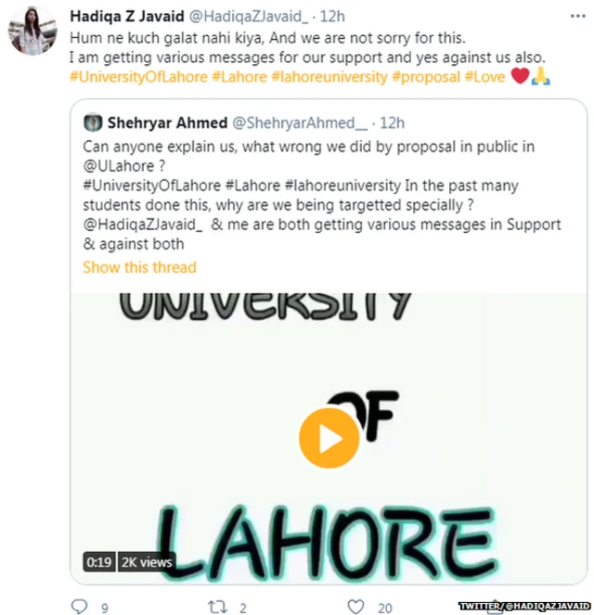Open @HadiqaZJavaid_ handle in the header
This screenshot has width=594, height=615.
tap(249, 17)
